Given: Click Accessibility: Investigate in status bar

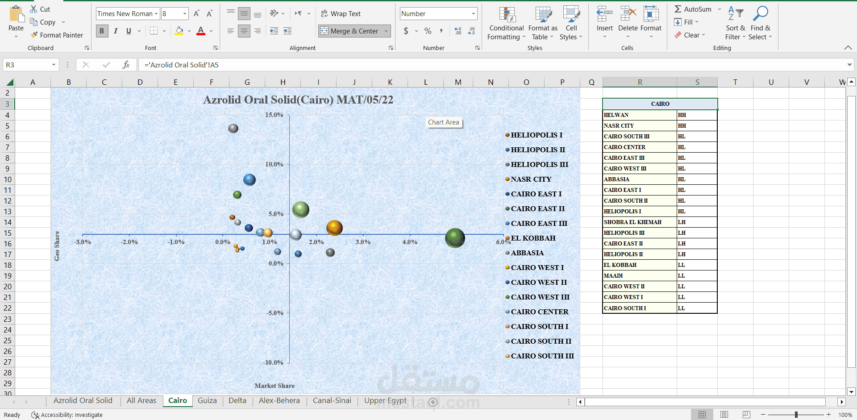Looking at the screenshot, I should (67, 415).
